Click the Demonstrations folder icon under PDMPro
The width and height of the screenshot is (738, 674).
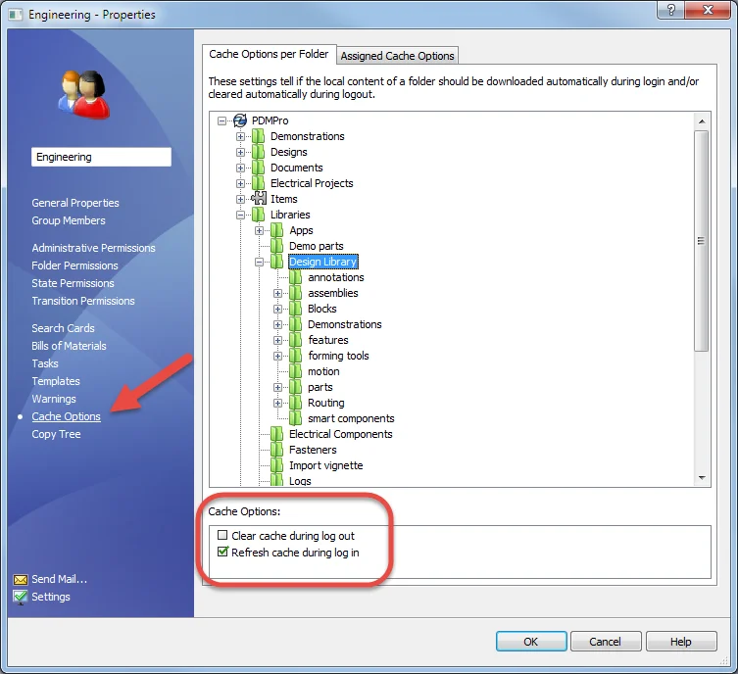click(x=258, y=136)
